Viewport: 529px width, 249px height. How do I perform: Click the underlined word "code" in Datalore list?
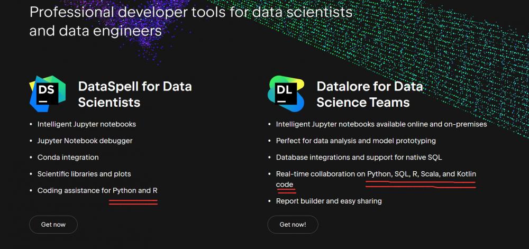tap(285, 185)
